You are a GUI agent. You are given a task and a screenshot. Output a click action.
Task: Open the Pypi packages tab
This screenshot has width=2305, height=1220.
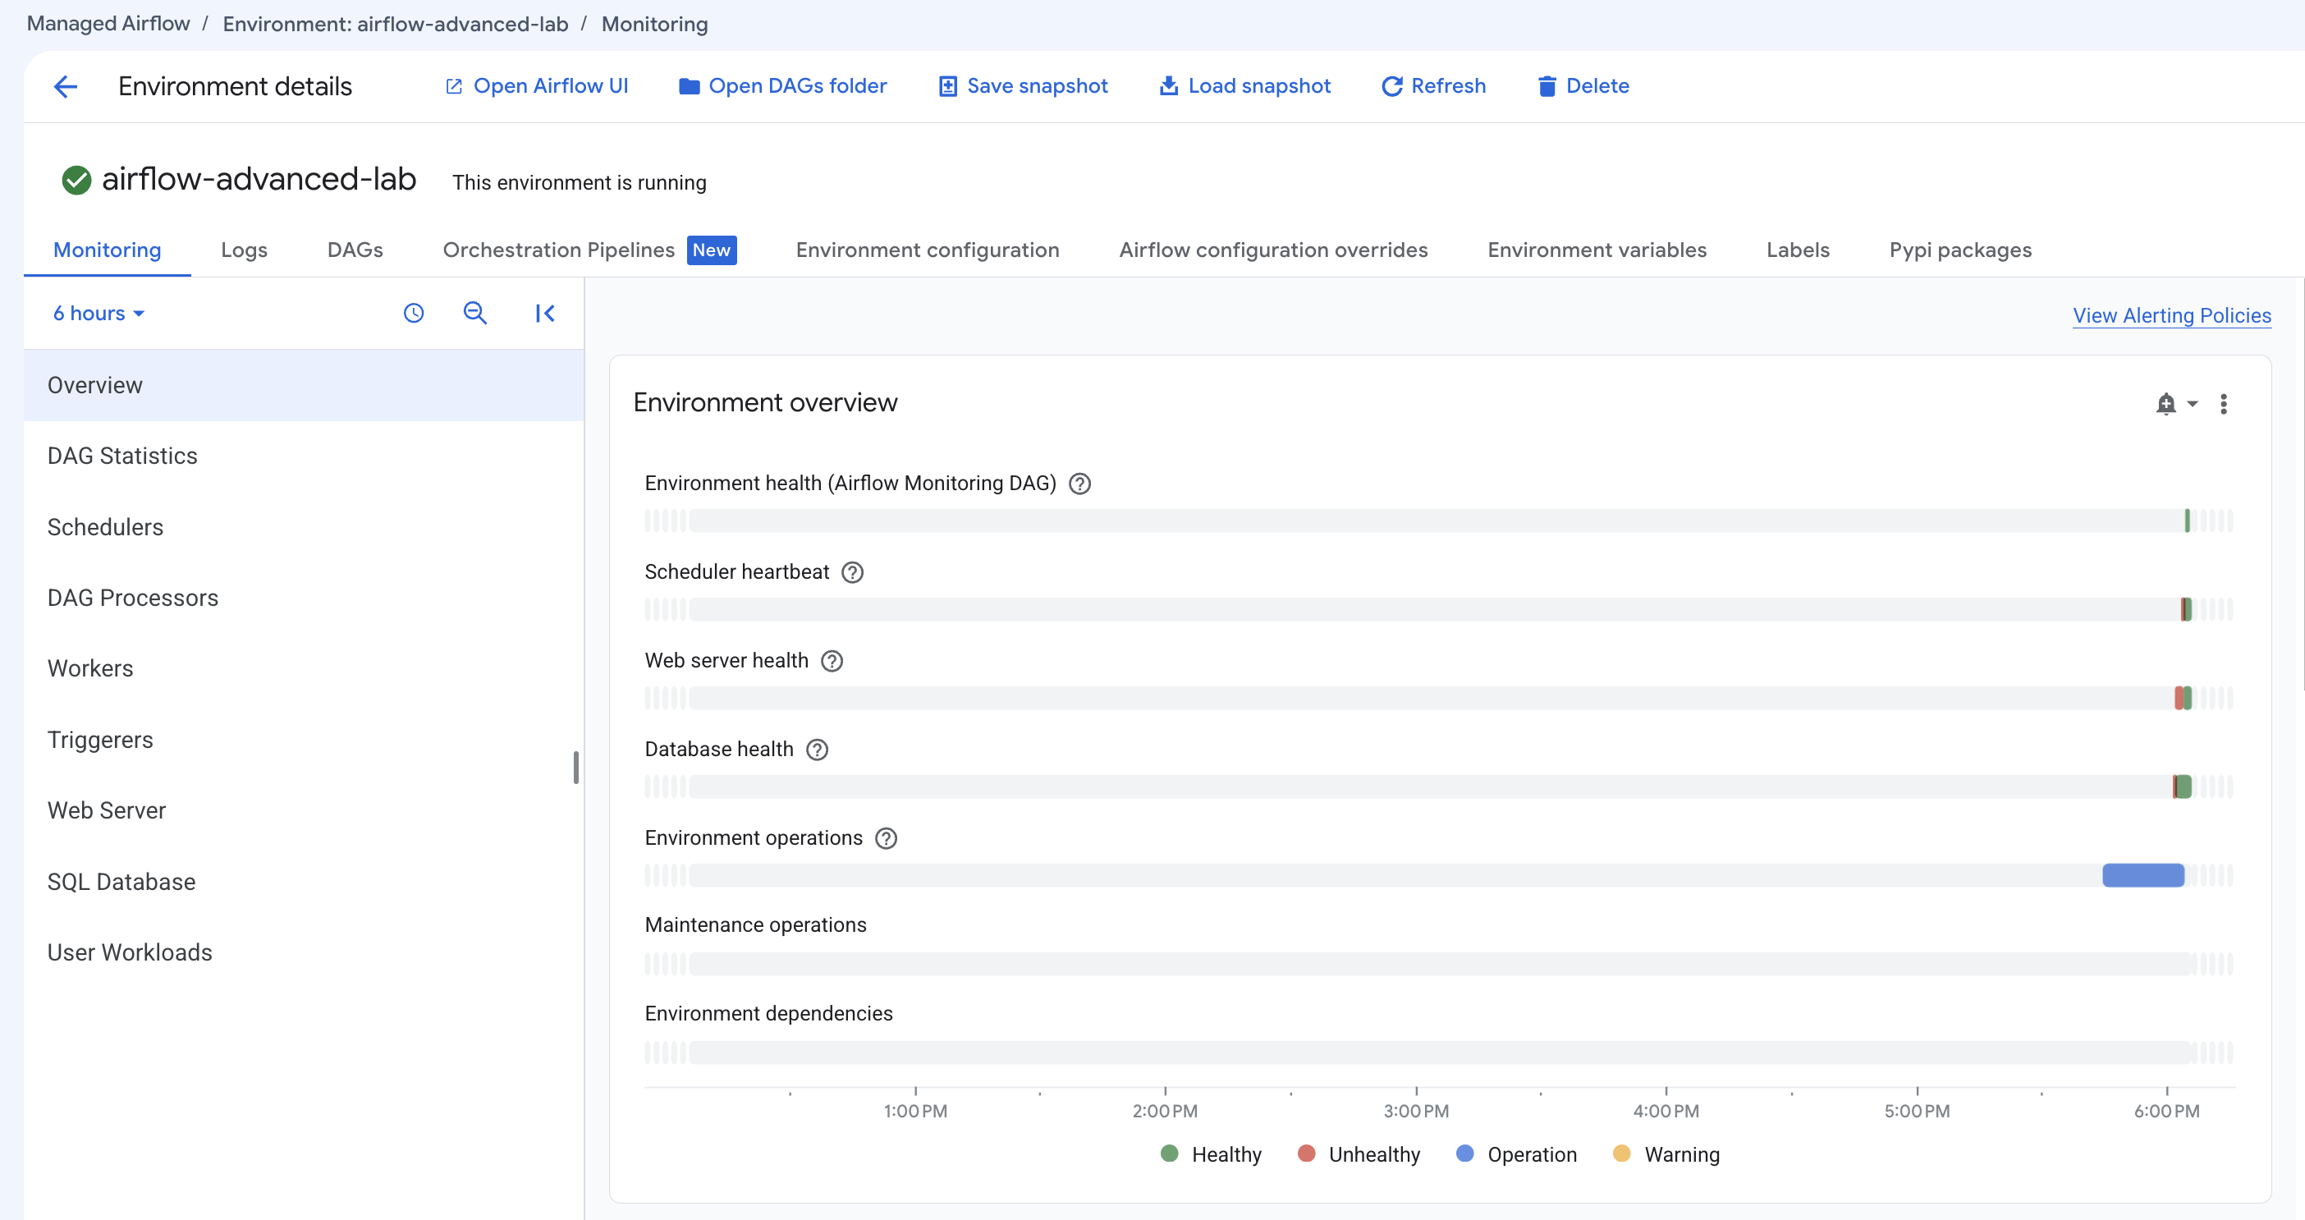(x=1960, y=250)
